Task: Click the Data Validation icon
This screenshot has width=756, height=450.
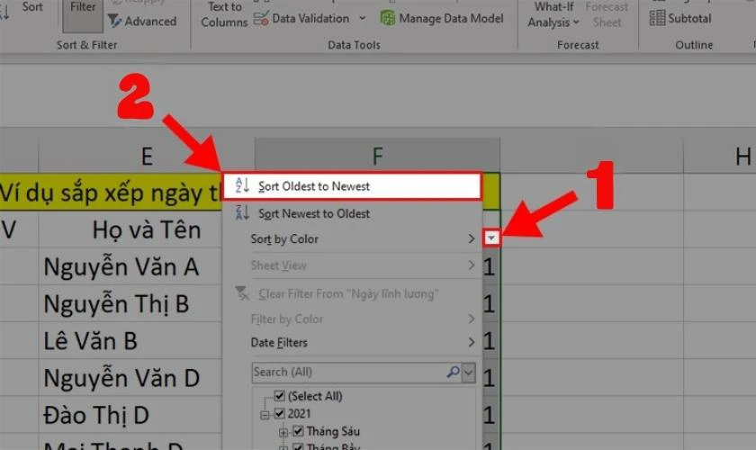Action: pos(261,18)
